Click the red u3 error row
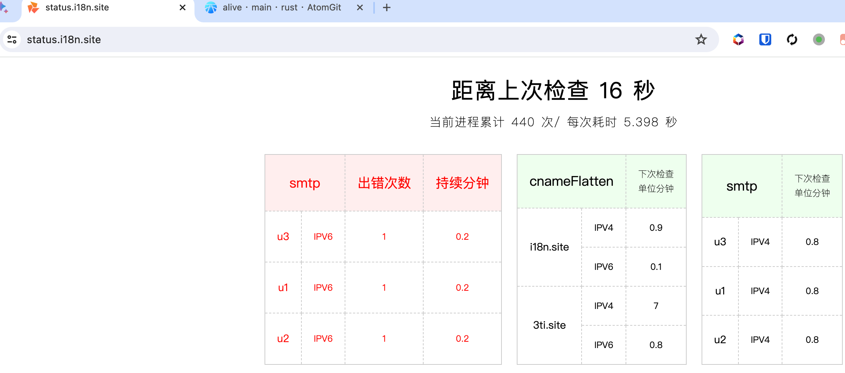 (x=283, y=237)
